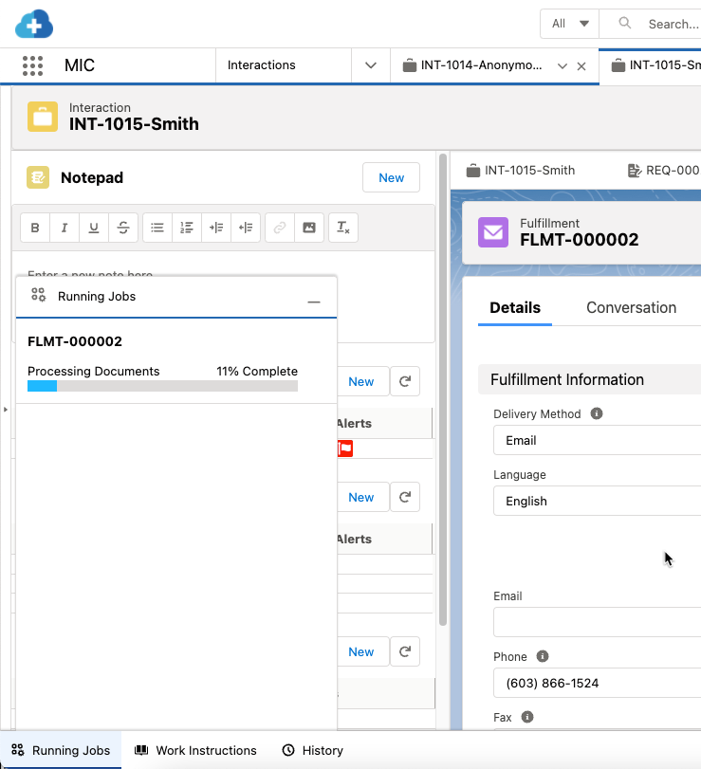Open History in the utility bar
Screen dimensions: 701x769
point(312,750)
